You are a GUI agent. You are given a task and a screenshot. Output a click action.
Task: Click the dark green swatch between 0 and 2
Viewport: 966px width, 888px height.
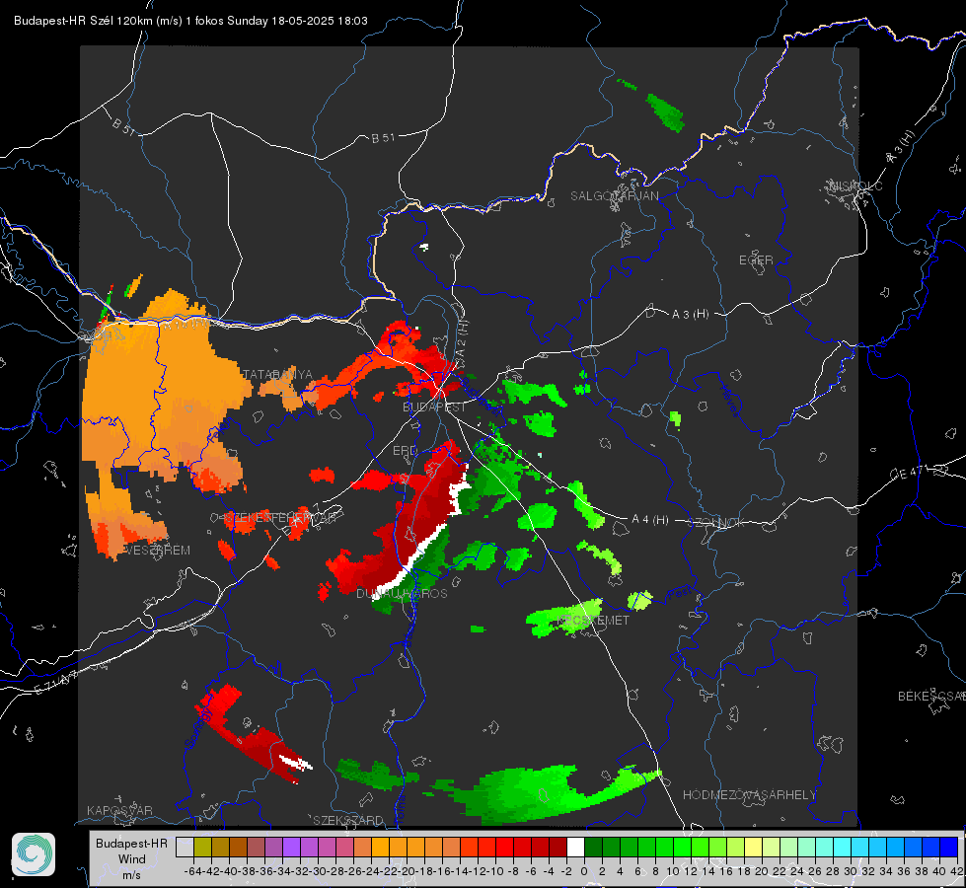coord(593,847)
